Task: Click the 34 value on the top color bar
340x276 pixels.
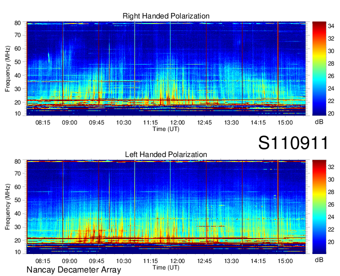Action: click(x=331, y=26)
